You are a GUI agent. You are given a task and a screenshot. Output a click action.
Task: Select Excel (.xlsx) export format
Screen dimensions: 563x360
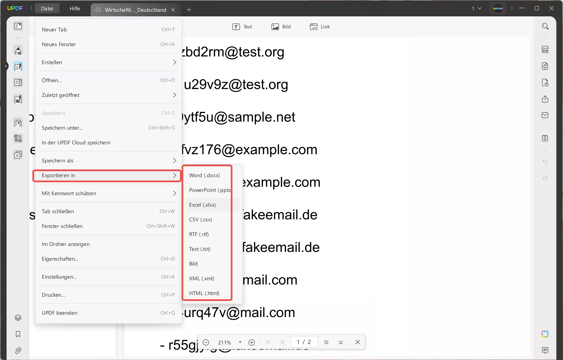(x=203, y=204)
